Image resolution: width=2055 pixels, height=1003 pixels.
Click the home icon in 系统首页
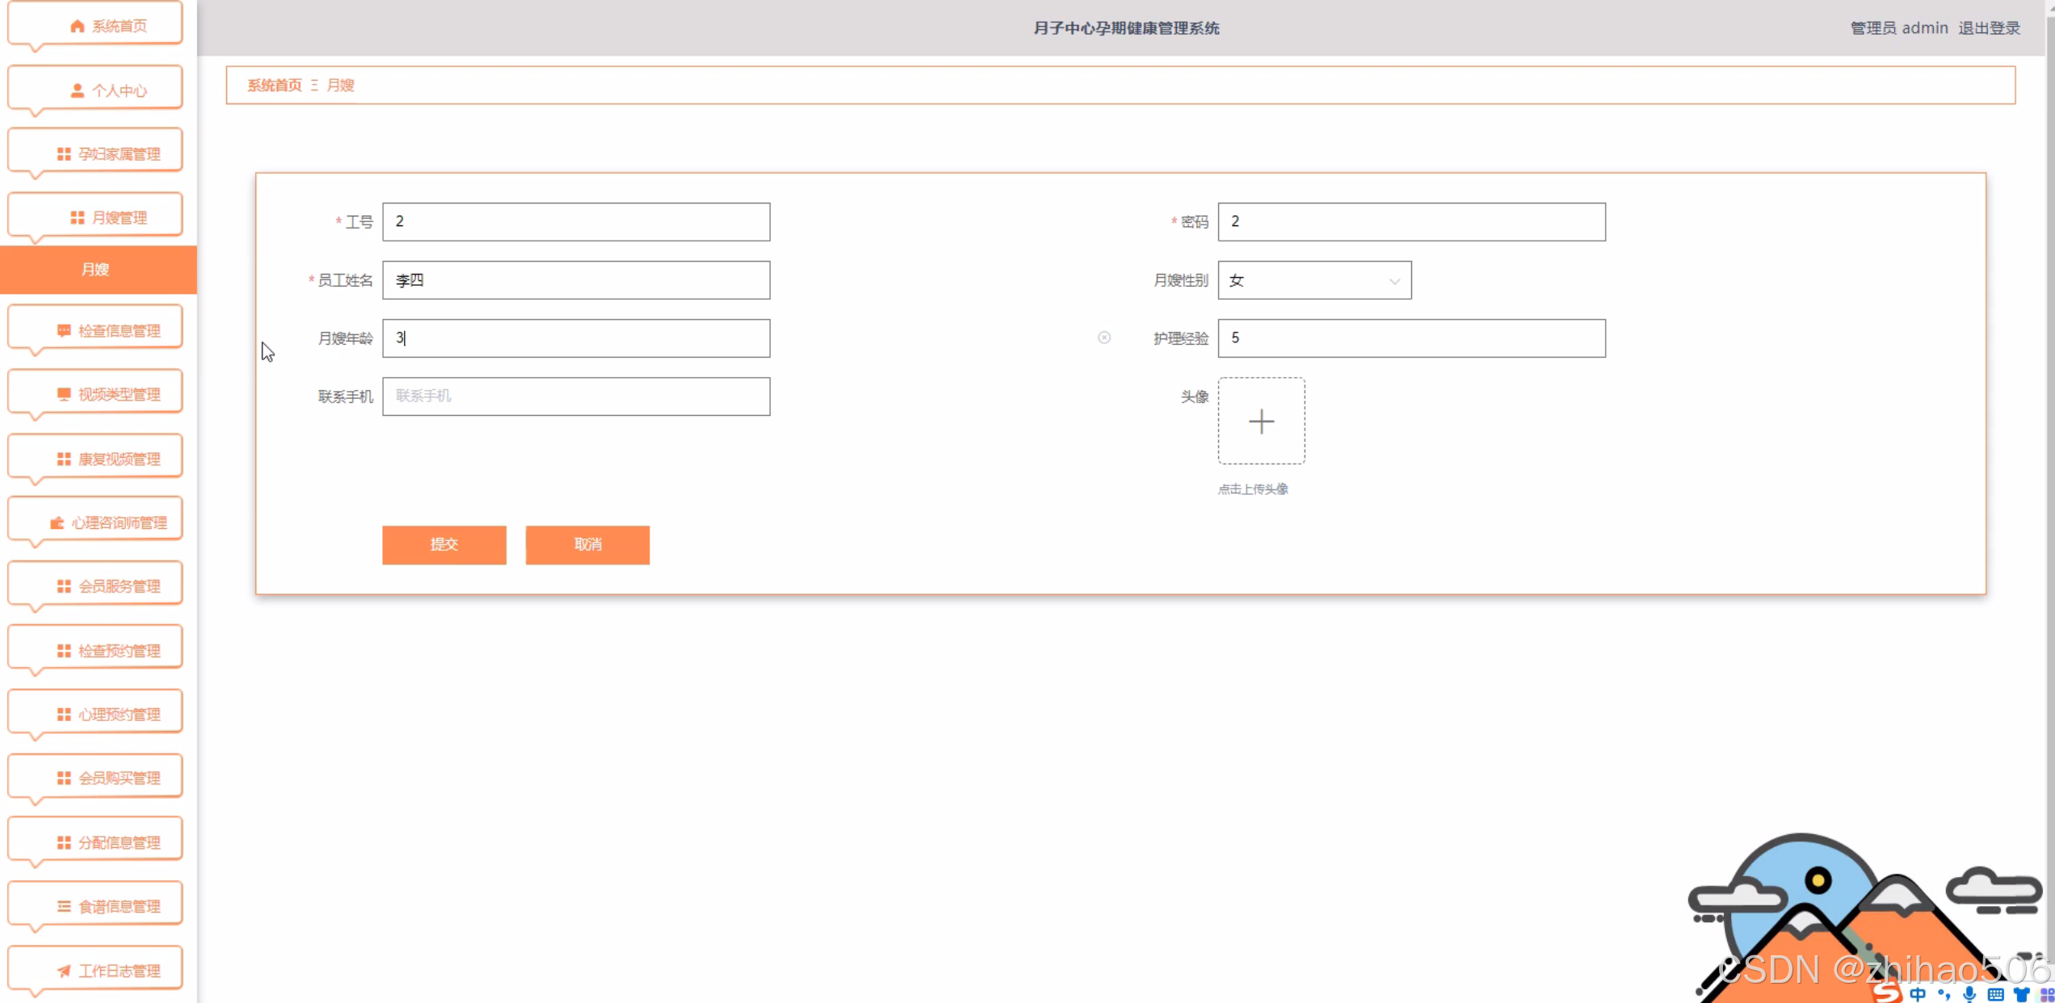pos(77,26)
